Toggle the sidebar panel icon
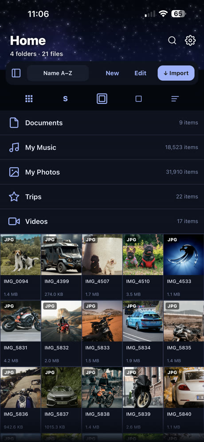 (x=16, y=73)
